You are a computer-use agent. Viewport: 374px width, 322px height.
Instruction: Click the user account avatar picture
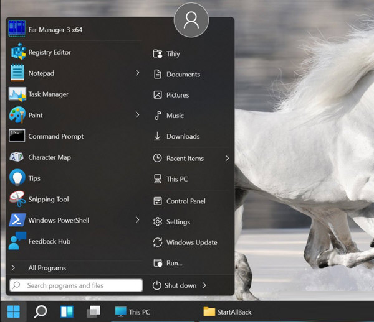(191, 21)
